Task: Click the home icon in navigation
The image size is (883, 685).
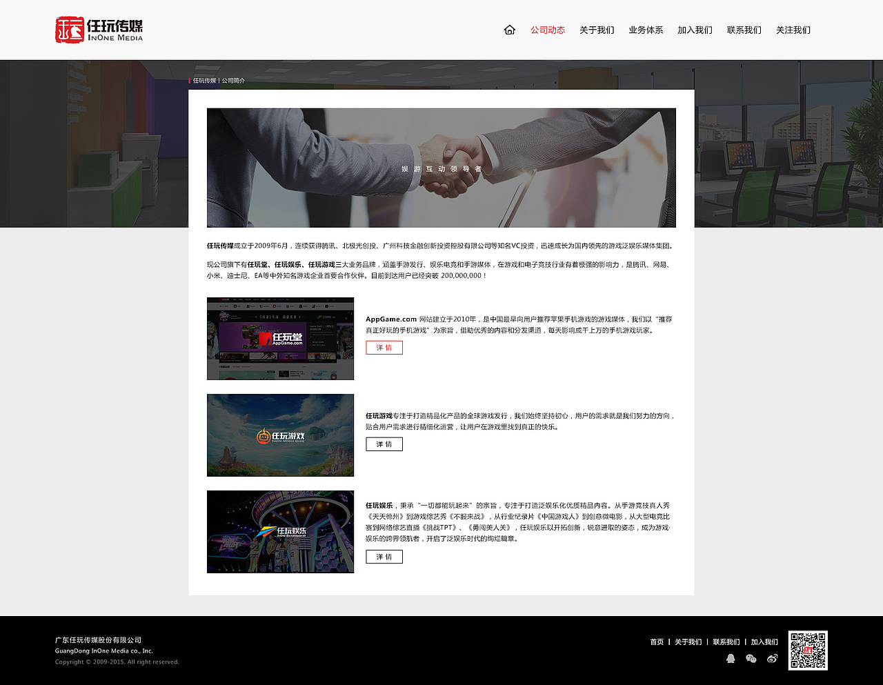Action: pos(510,30)
